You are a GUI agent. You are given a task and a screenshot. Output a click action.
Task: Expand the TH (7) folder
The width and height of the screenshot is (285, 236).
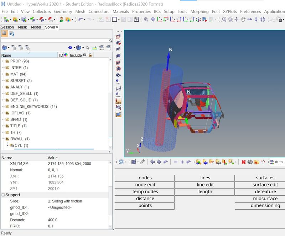click(x=3, y=132)
